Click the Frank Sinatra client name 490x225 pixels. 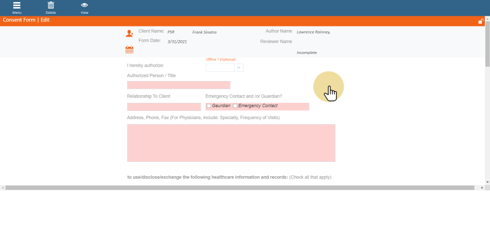pos(204,32)
